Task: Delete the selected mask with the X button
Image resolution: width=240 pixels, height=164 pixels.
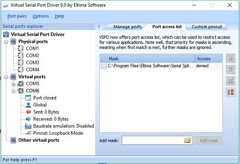Action: 231,81
